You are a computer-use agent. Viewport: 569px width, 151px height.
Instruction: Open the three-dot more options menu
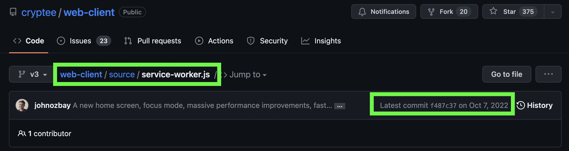[x=548, y=74]
